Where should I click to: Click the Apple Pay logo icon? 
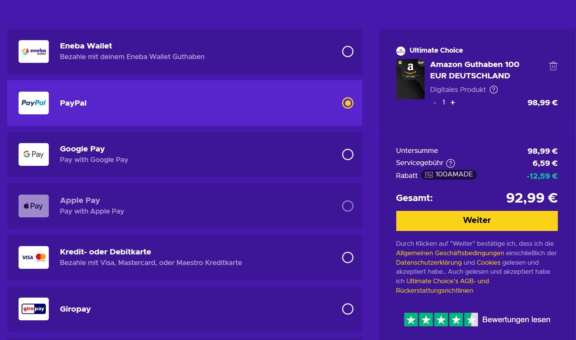[34, 206]
